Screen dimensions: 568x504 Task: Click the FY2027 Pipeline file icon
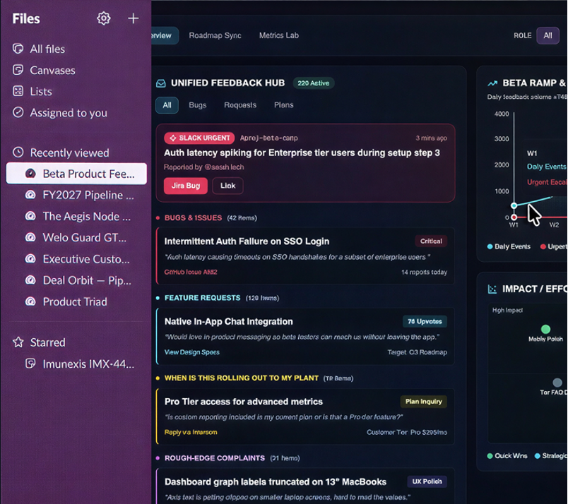30,195
